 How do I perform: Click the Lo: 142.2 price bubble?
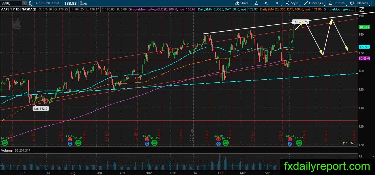pos(41,108)
